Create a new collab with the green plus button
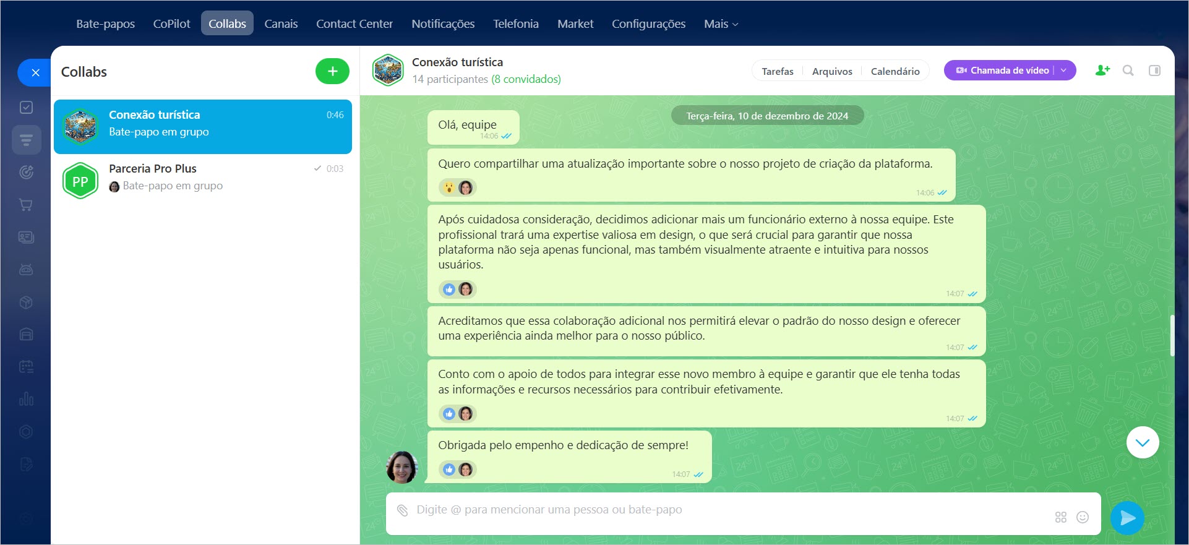Screen dimensions: 1189x545 click(x=332, y=71)
